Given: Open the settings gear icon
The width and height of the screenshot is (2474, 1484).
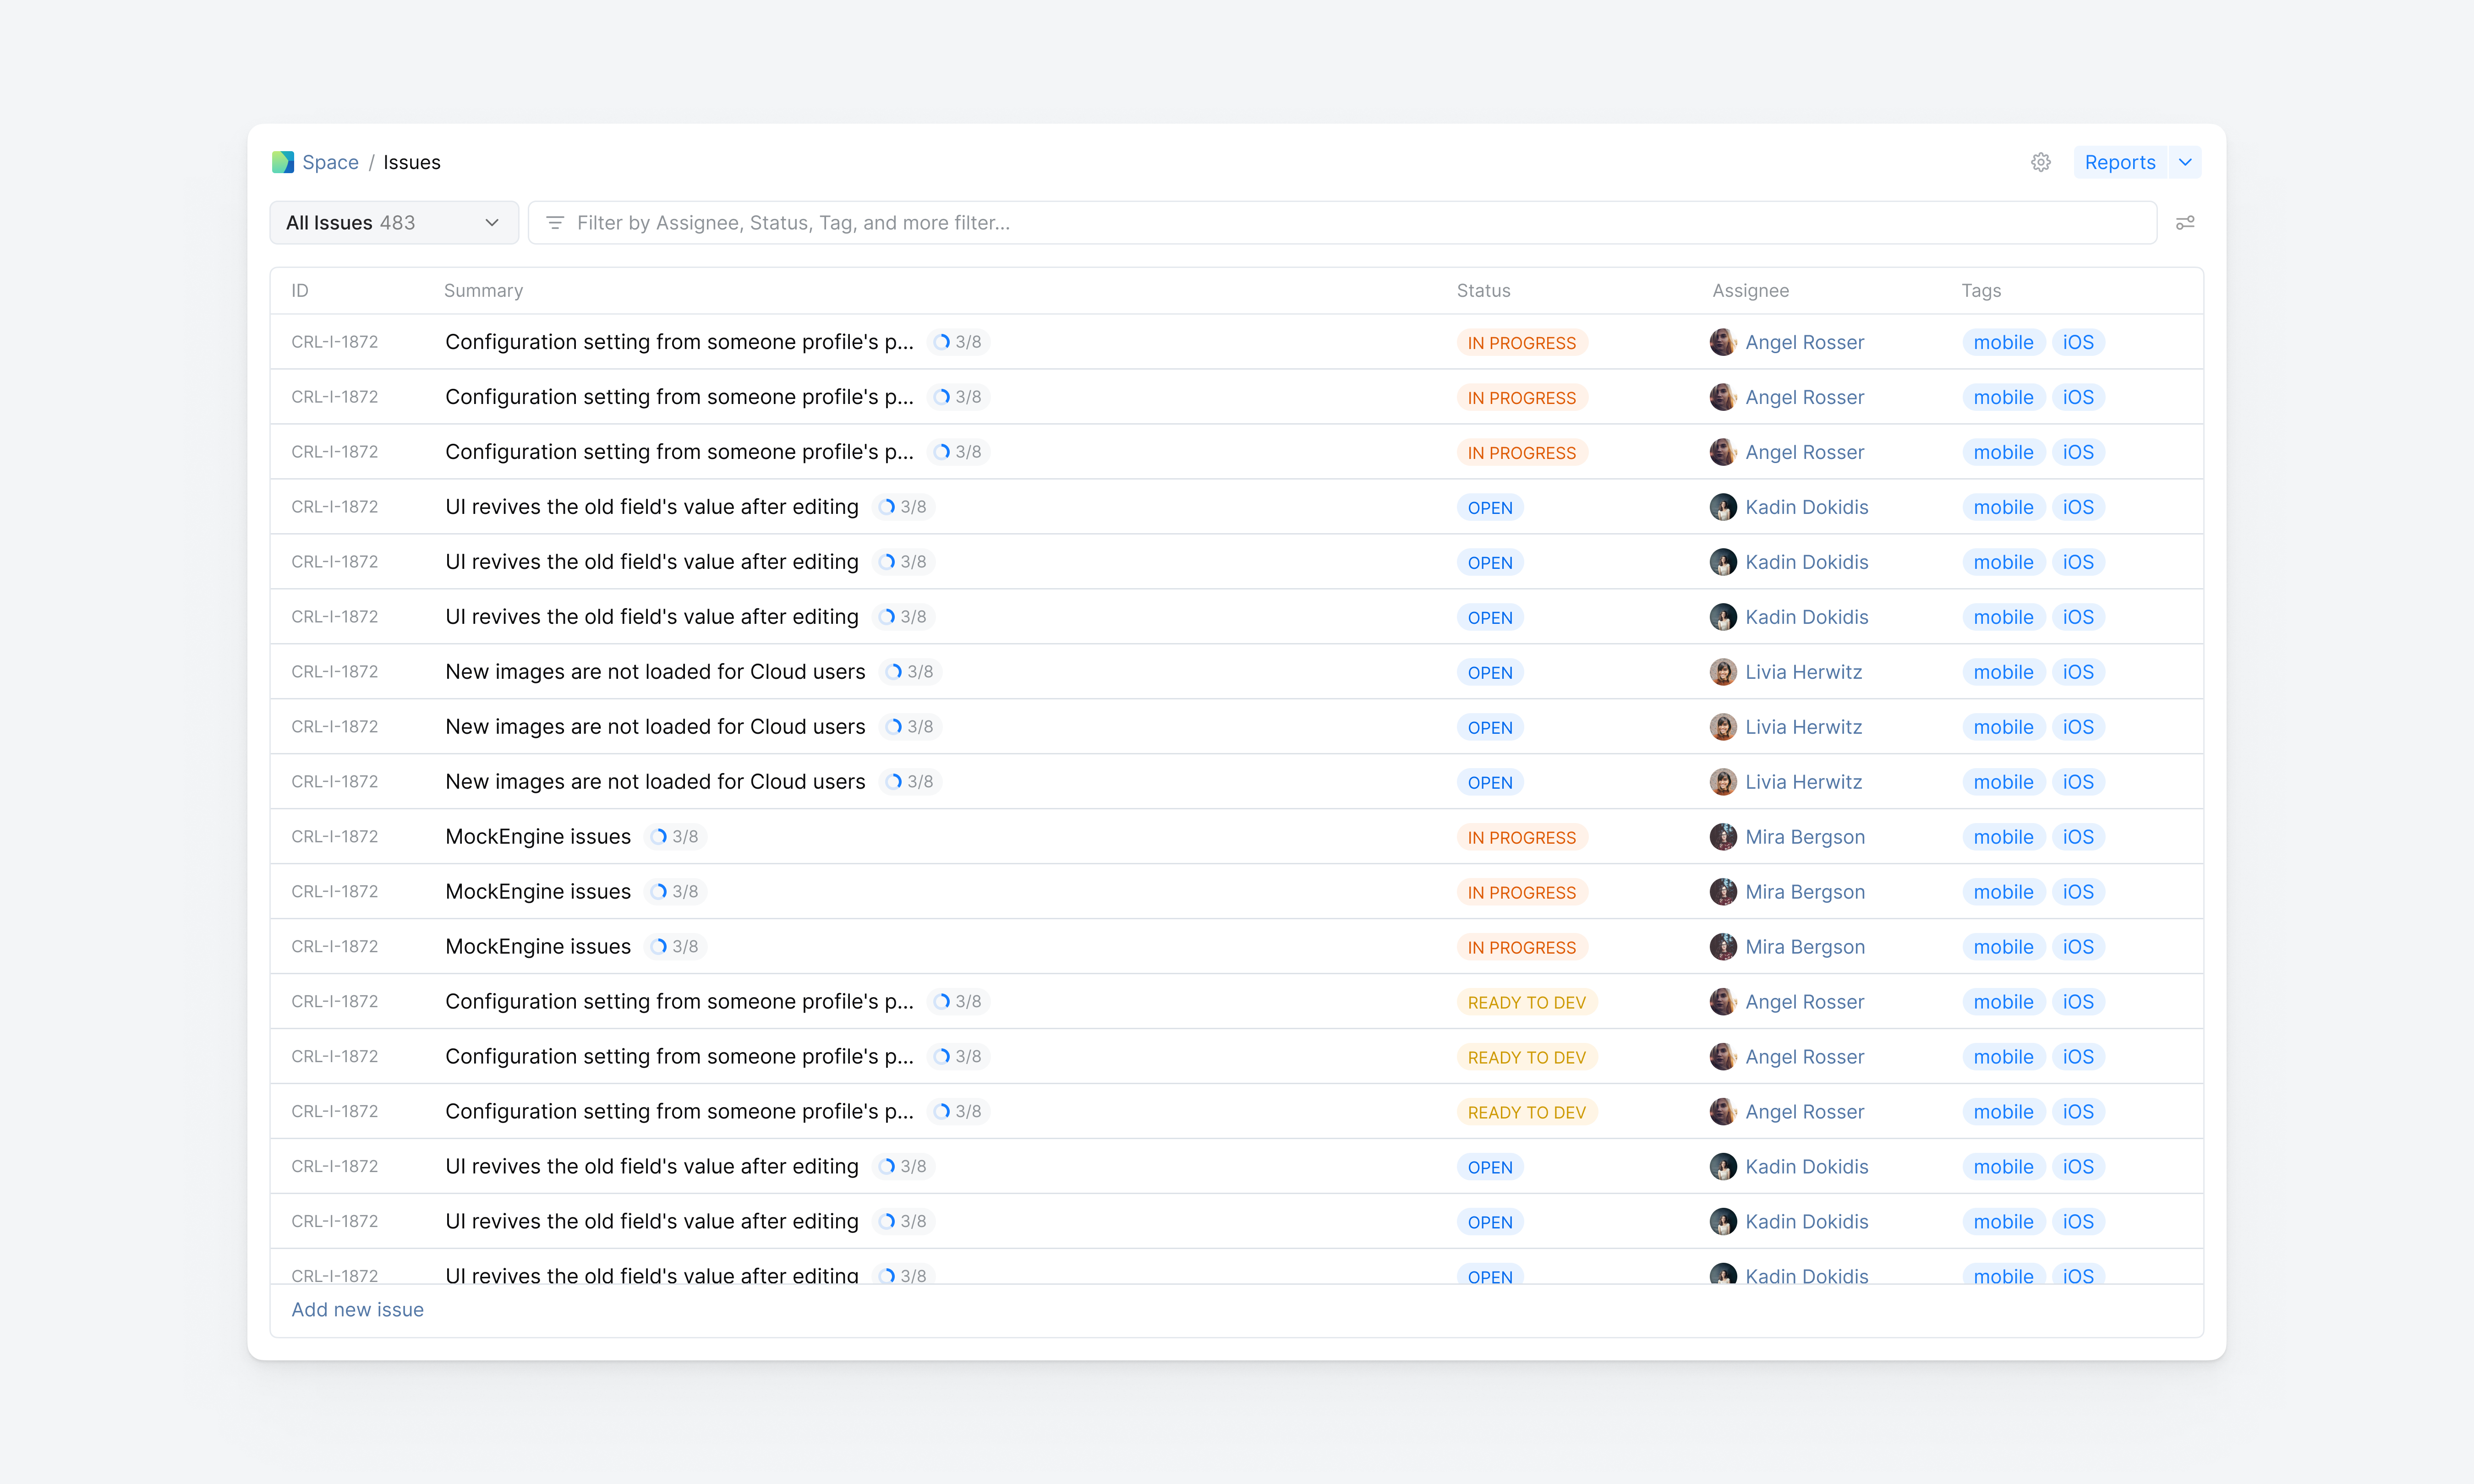Looking at the screenshot, I should coord(2041,162).
